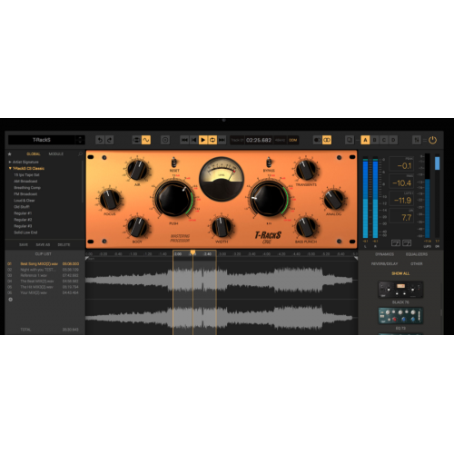The image size is (454, 454).
Task: Select comparison snapshot A
Action: coord(365,140)
